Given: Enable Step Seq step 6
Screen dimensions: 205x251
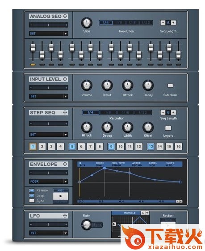Looking at the screenshot, I should tap(81, 147).
